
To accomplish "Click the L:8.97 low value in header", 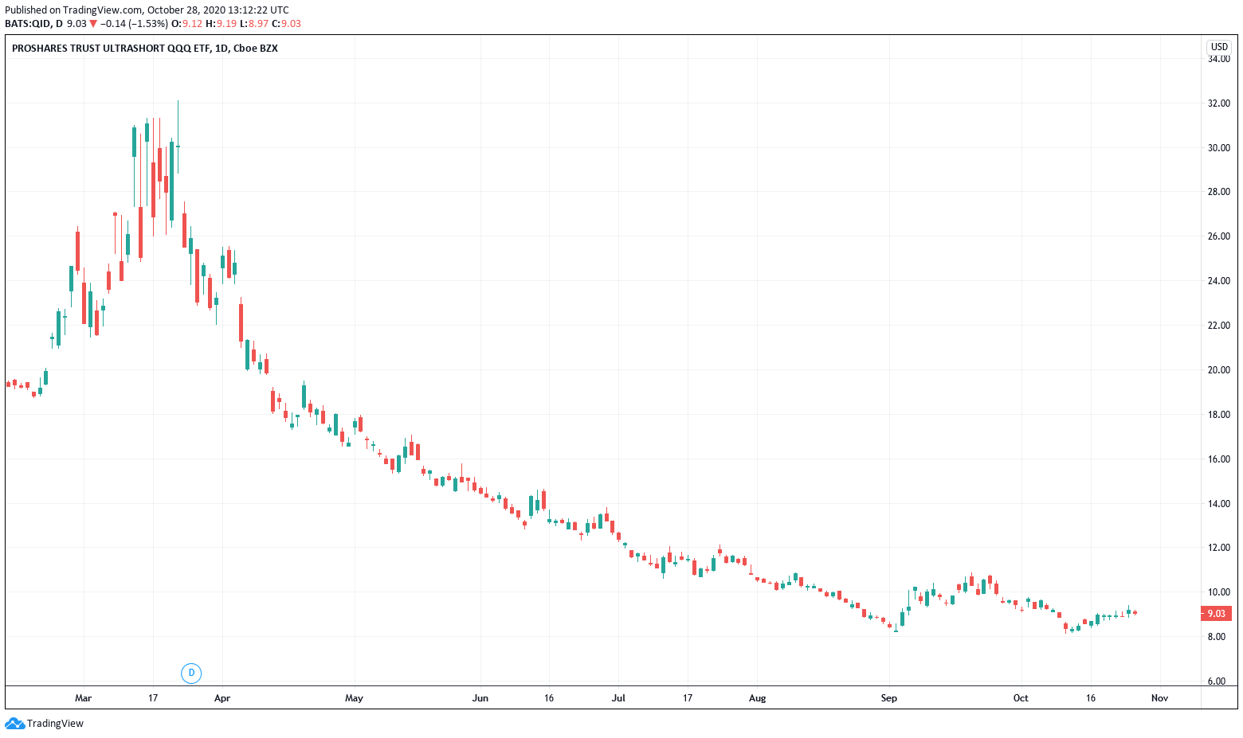I will [x=255, y=24].
